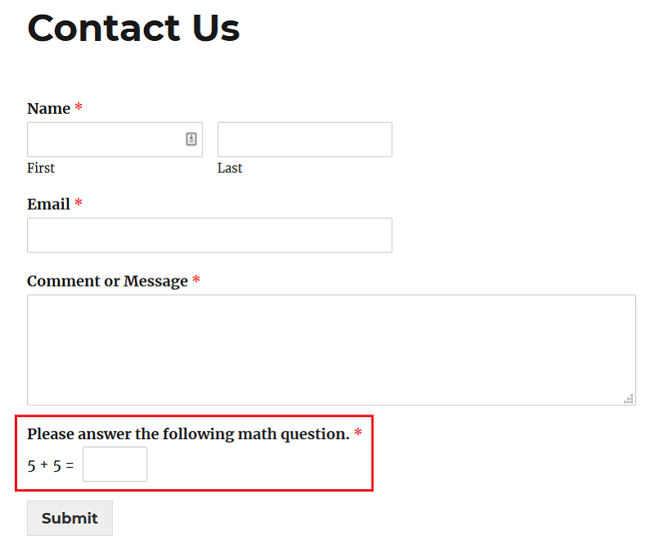Screen dimensions: 655x544
Task: Focus the Comment or Message text area
Action: point(332,350)
